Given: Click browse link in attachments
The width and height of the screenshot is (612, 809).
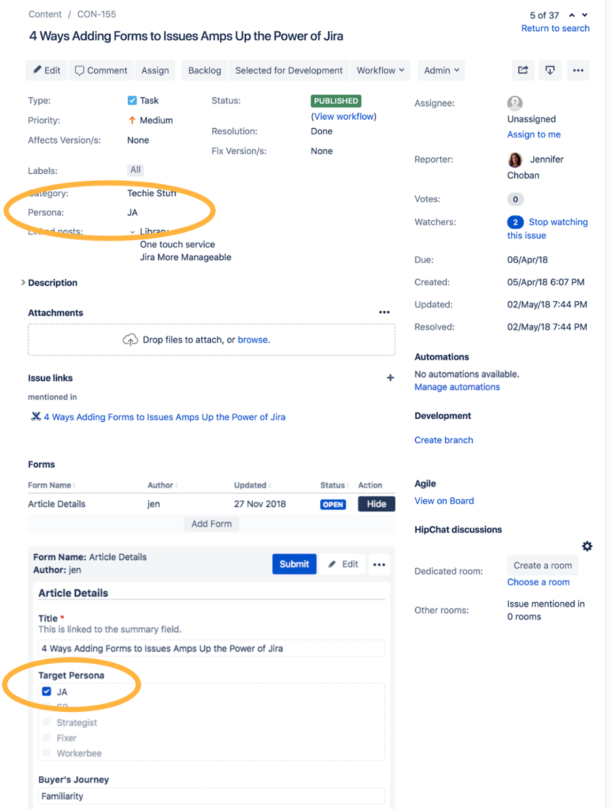Looking at the screenshot, I should click(252, 339).
